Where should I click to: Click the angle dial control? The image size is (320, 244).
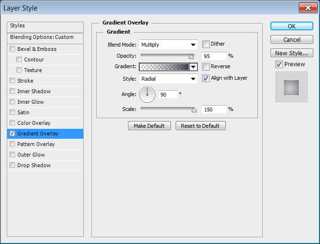coord(147,95)
